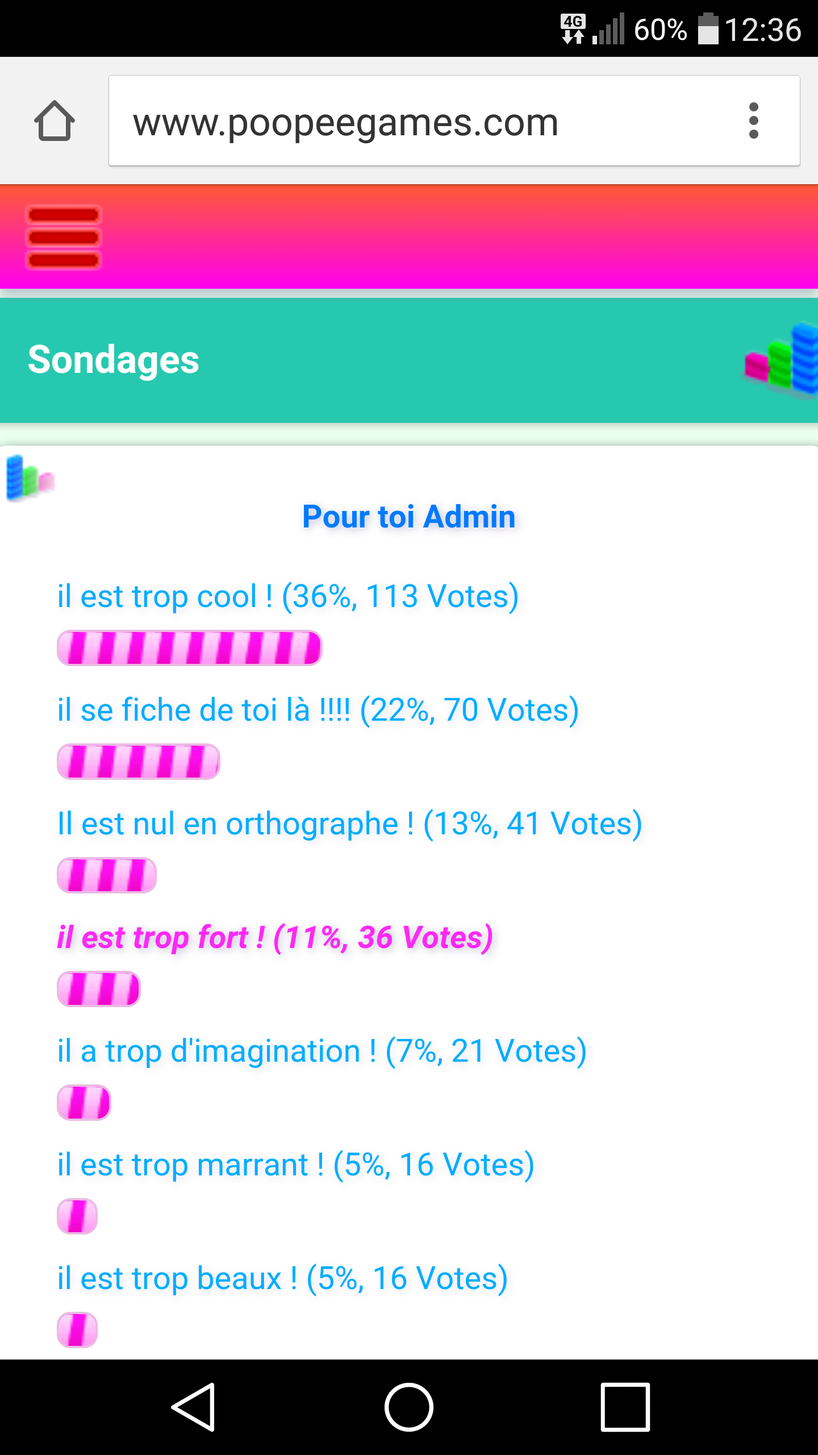818x1455 pixels.
Task: Select 'il se fiche de toi là !!!!' result
Action: click(x=318, y=710)
